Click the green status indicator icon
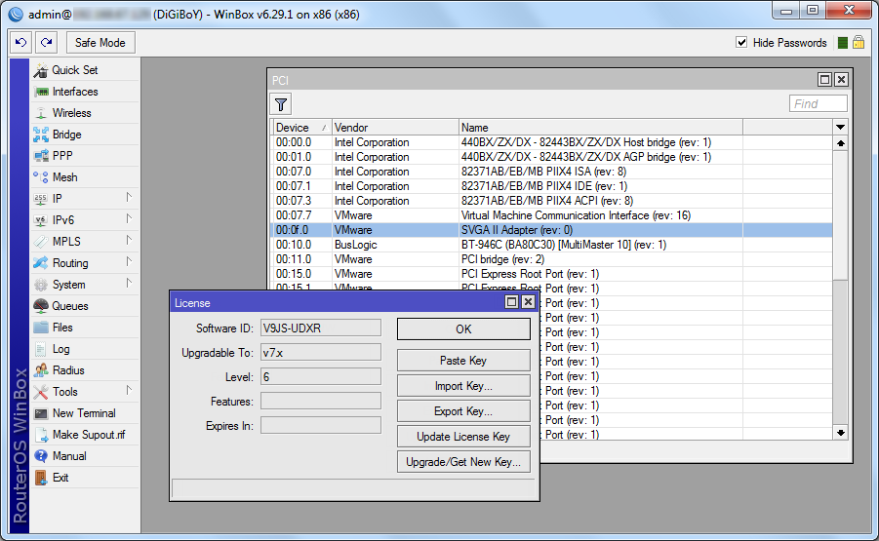 (x=842, y=43)
